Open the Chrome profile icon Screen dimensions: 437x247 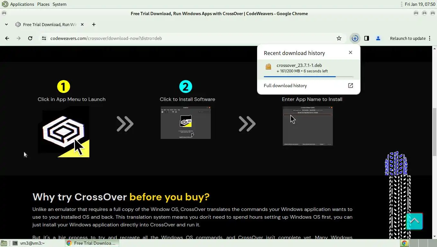tap(378, 38)
